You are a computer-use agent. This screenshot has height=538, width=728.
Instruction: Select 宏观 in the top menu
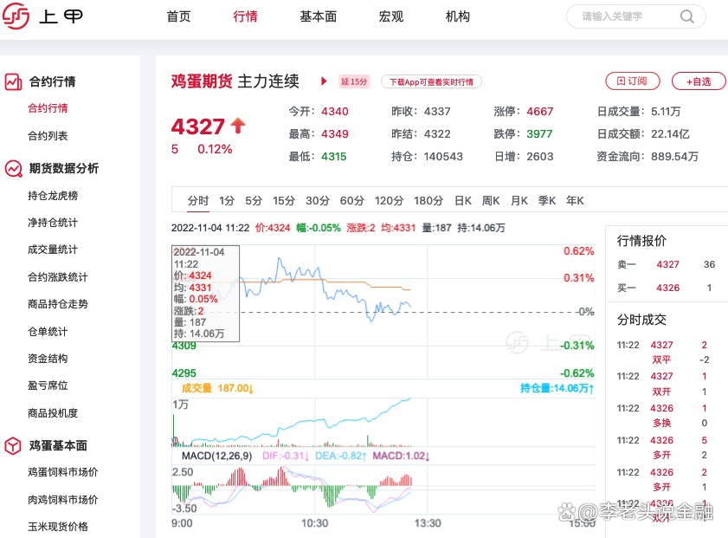[x=391, y=16]
